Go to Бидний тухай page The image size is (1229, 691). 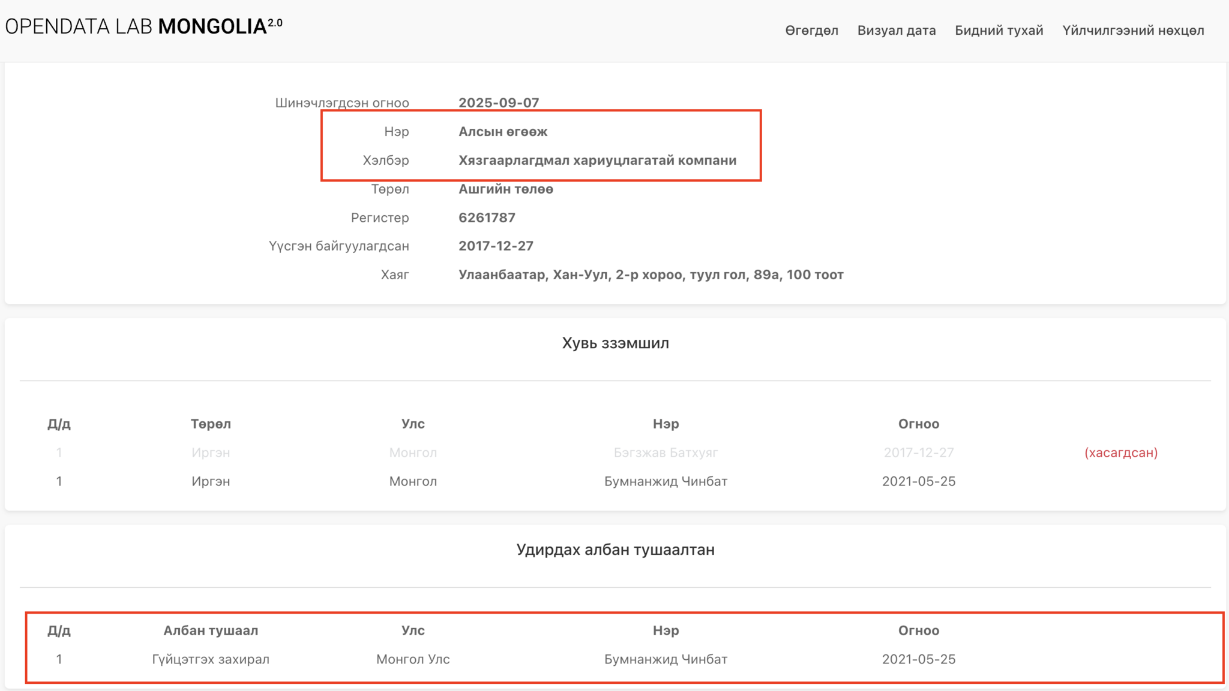pos(999,31)
